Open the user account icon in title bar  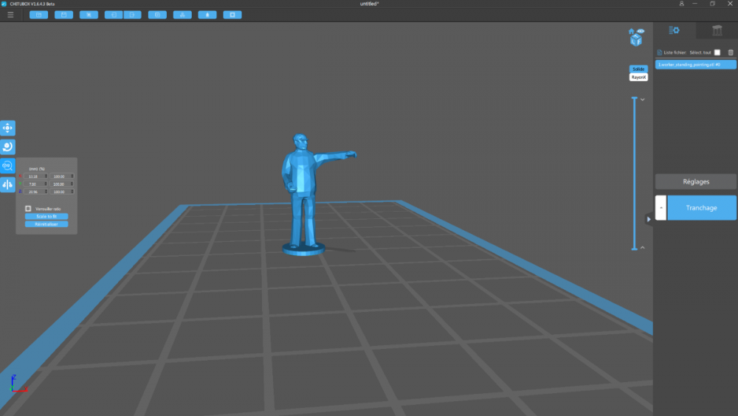(x=681, y=4)
